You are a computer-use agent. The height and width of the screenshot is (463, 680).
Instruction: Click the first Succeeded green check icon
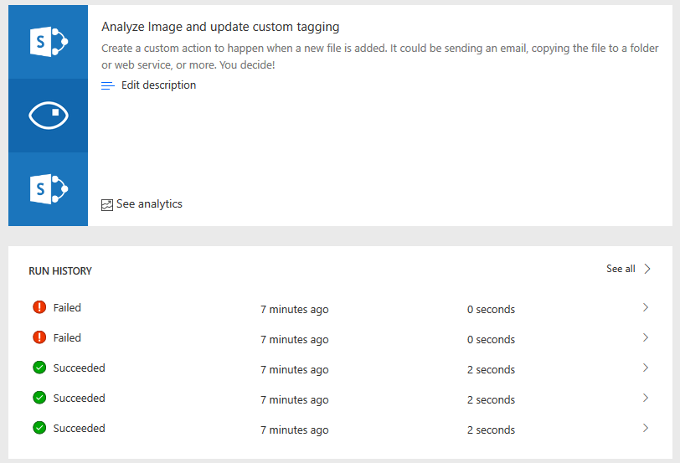39,368
